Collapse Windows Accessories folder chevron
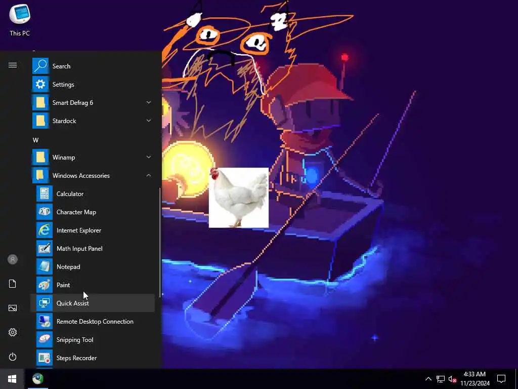The height and width of the screenshot is (389, 518). tap(149, 176)
